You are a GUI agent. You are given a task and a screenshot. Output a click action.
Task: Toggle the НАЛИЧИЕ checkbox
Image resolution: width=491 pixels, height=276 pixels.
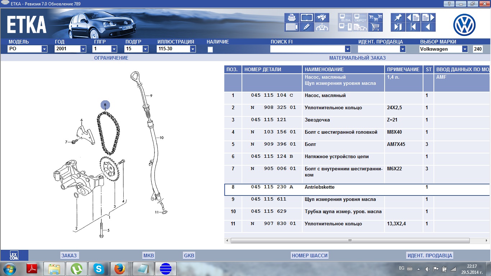pyautogui.click(x=210, y=50)
